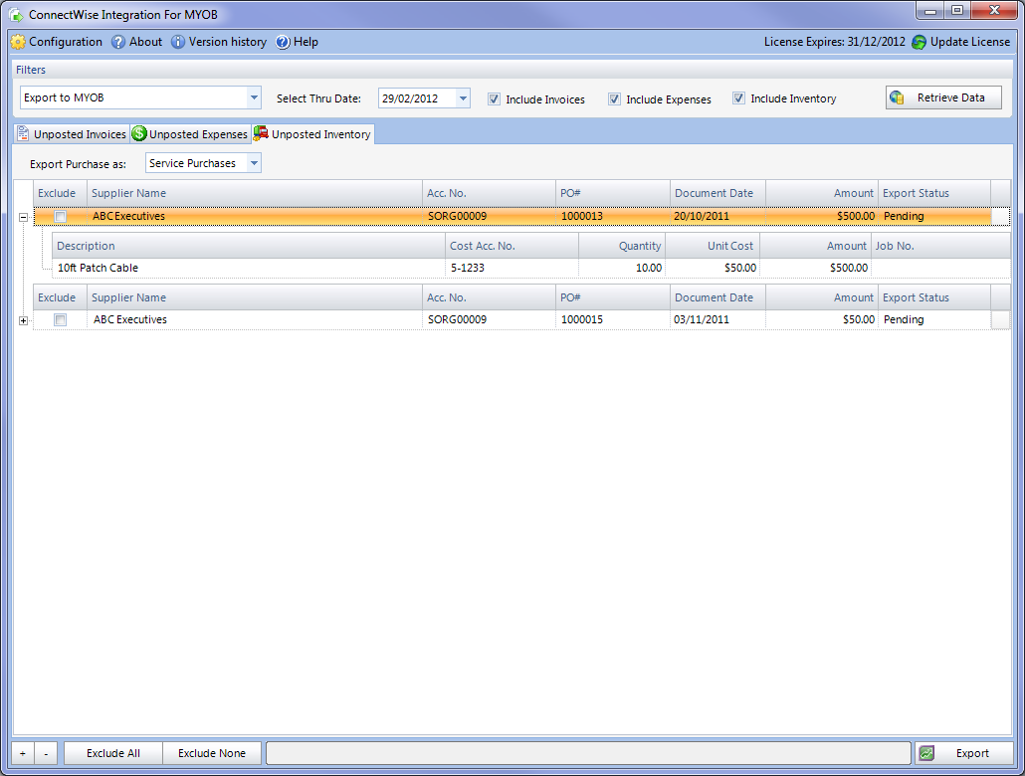Collapse all rows with minus button
The height and width of the screenshot is (776, 1025).
[46, 753]
